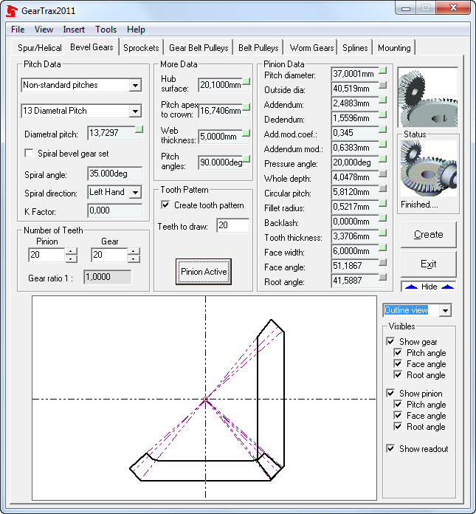Click the green indicator beside Add.mod.coef.
This screenshot has width=476, height=514.
[x=382, y=129]
